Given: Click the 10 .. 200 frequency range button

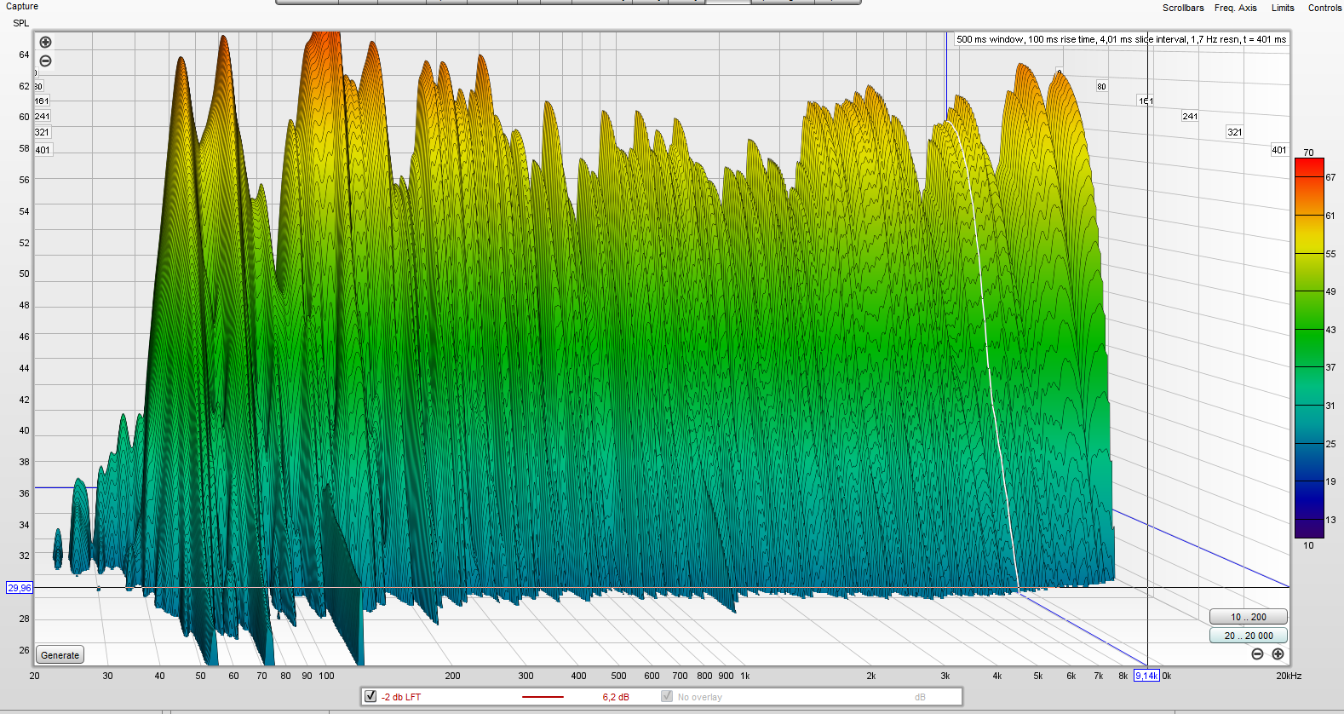Looking at the screenshot, I should tap(1248, 617).
